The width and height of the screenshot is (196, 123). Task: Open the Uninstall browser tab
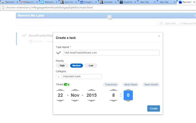point(108,2)
